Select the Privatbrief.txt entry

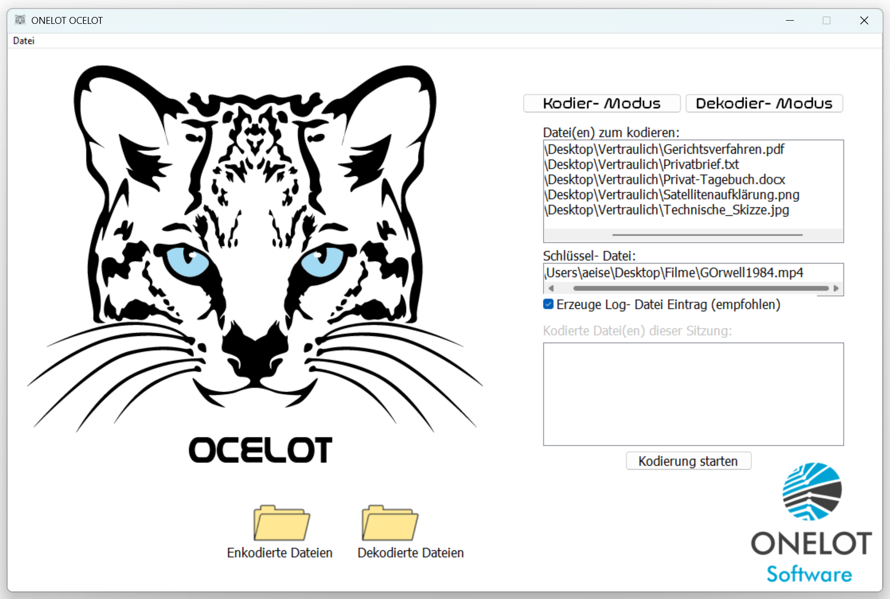641,164
